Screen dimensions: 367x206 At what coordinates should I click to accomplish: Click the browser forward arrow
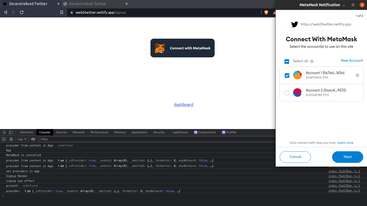(14, 12)
